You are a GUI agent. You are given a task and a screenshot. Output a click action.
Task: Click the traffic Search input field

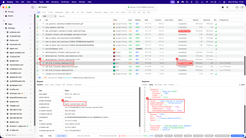tap(151, 16)
